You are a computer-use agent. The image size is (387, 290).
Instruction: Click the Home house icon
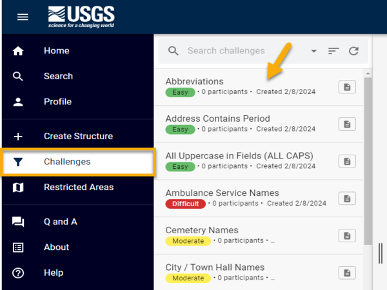coord(18,51)
